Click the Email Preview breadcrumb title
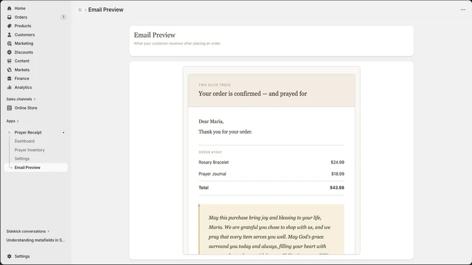 (106, 9)
